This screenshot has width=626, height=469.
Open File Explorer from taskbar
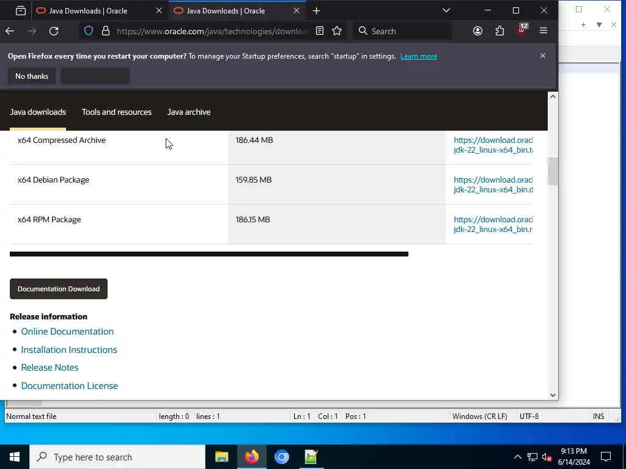(221, 457)
